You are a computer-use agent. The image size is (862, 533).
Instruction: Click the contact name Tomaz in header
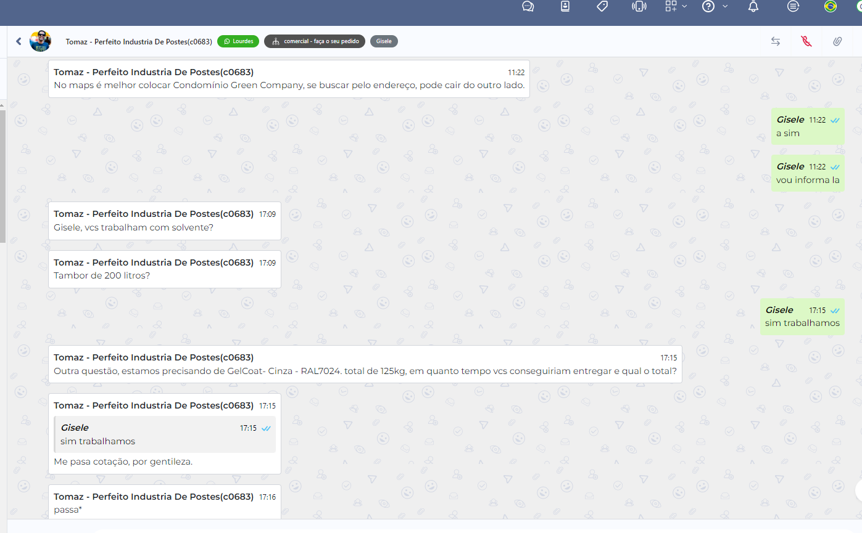[139, 41]
